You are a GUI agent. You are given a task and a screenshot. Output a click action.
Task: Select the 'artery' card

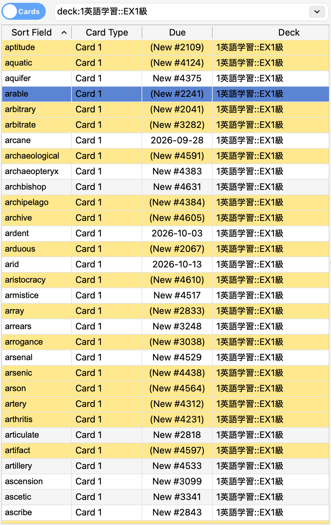pos(165,404)
